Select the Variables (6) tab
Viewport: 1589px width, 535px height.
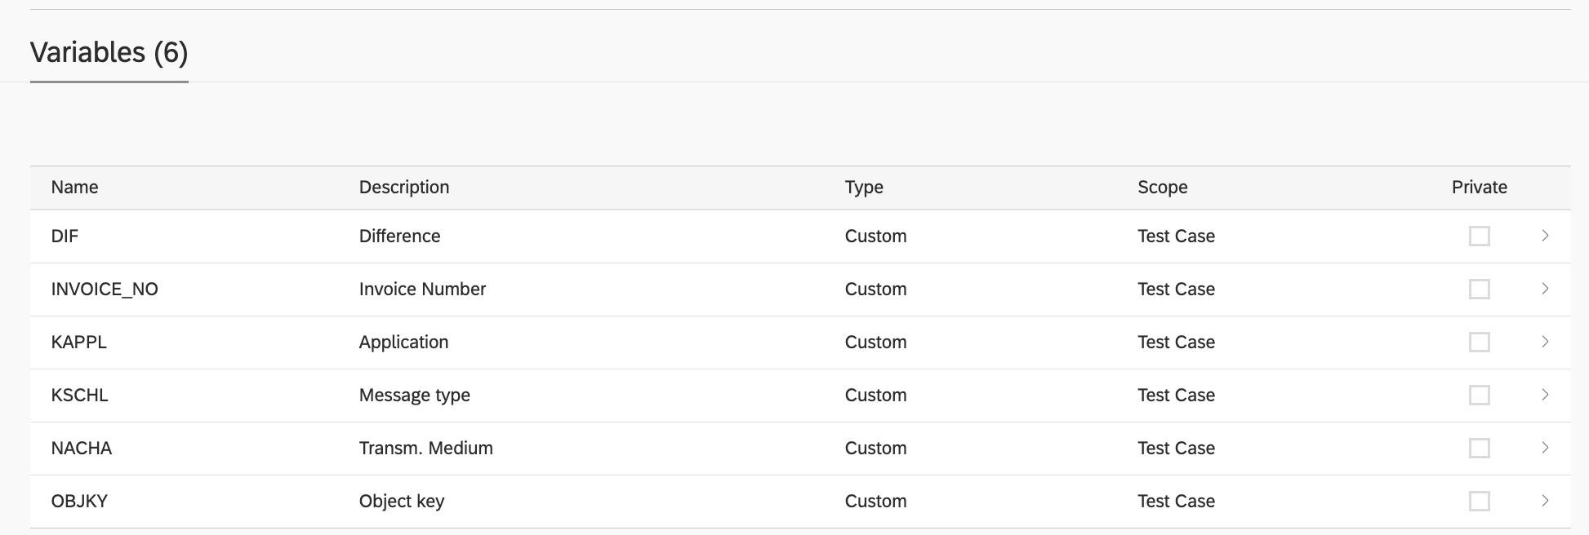(x=109, y=53)
